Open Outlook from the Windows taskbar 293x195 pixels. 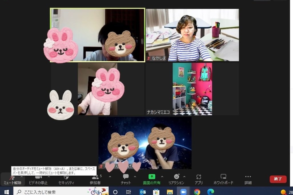(143, 192)
